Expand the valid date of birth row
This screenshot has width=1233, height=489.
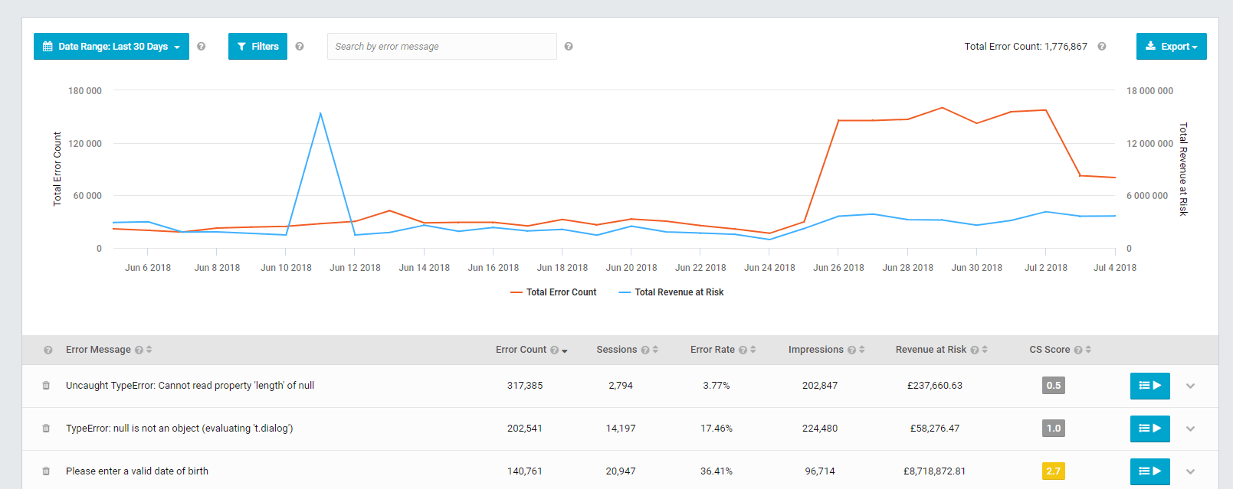tap(1191, 471)
